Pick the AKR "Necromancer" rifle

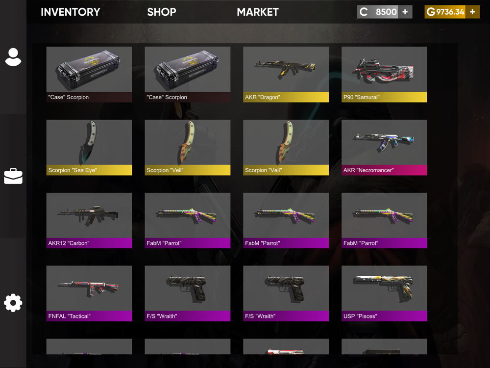click(384, 147)
